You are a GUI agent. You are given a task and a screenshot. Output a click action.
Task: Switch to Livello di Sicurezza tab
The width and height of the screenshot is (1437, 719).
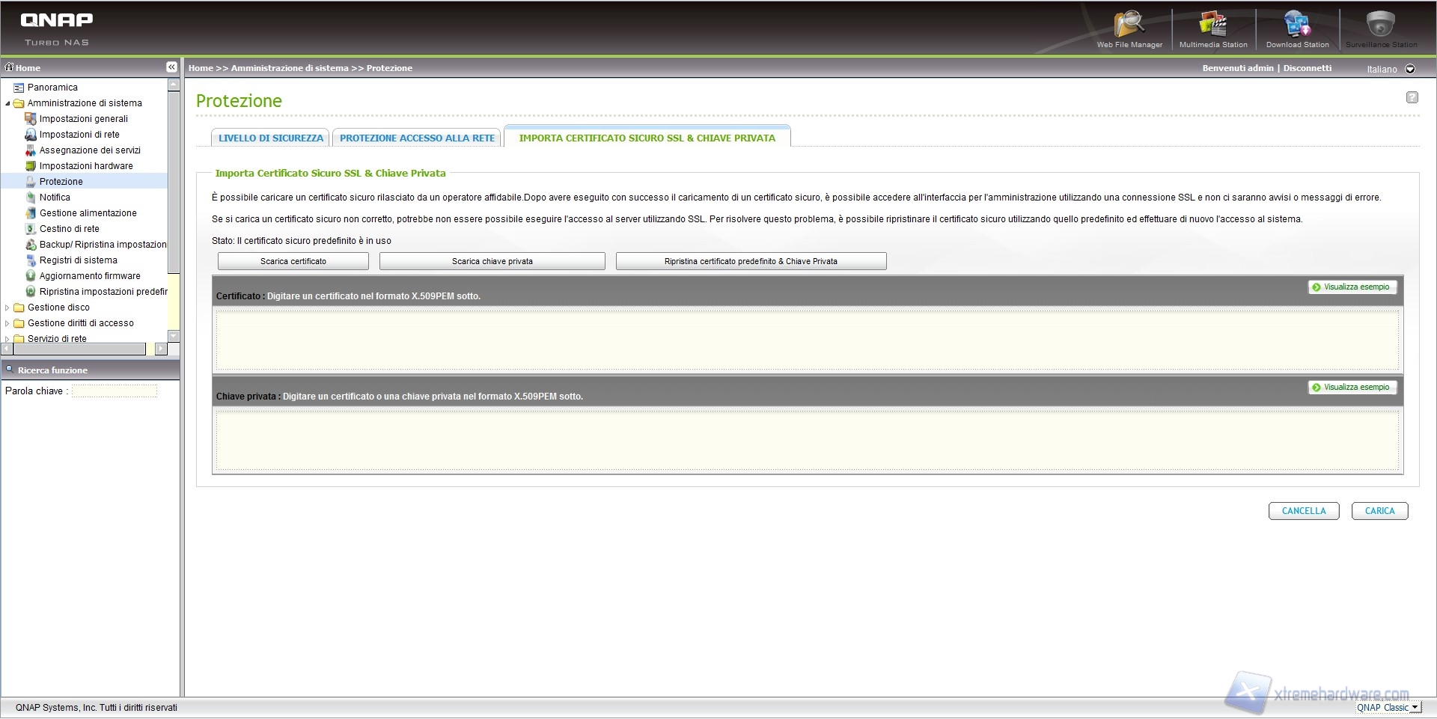(270, 138)
